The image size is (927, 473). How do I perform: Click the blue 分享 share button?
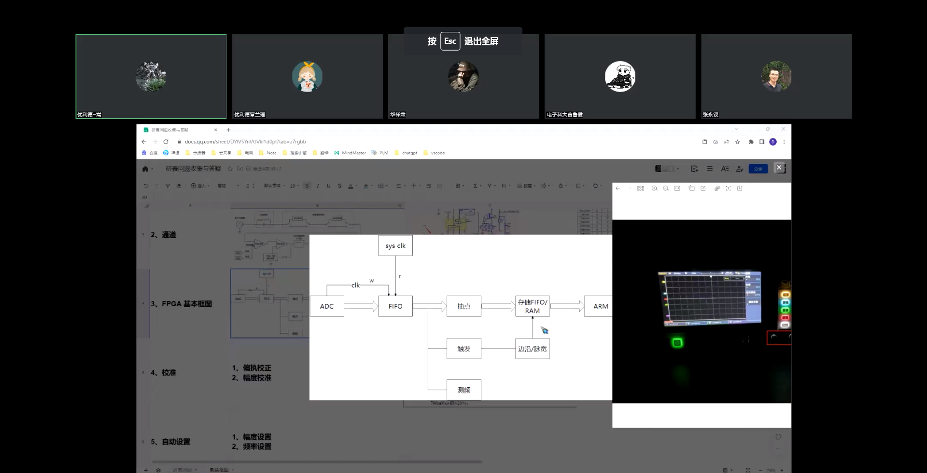pyautogui.click(x=758, y=169)
